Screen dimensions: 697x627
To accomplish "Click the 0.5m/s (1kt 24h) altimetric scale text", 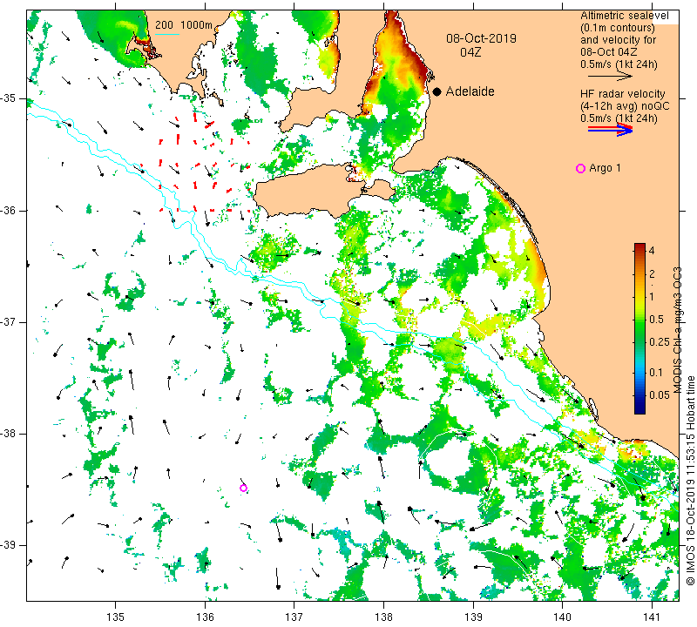I will click(619, 64).
